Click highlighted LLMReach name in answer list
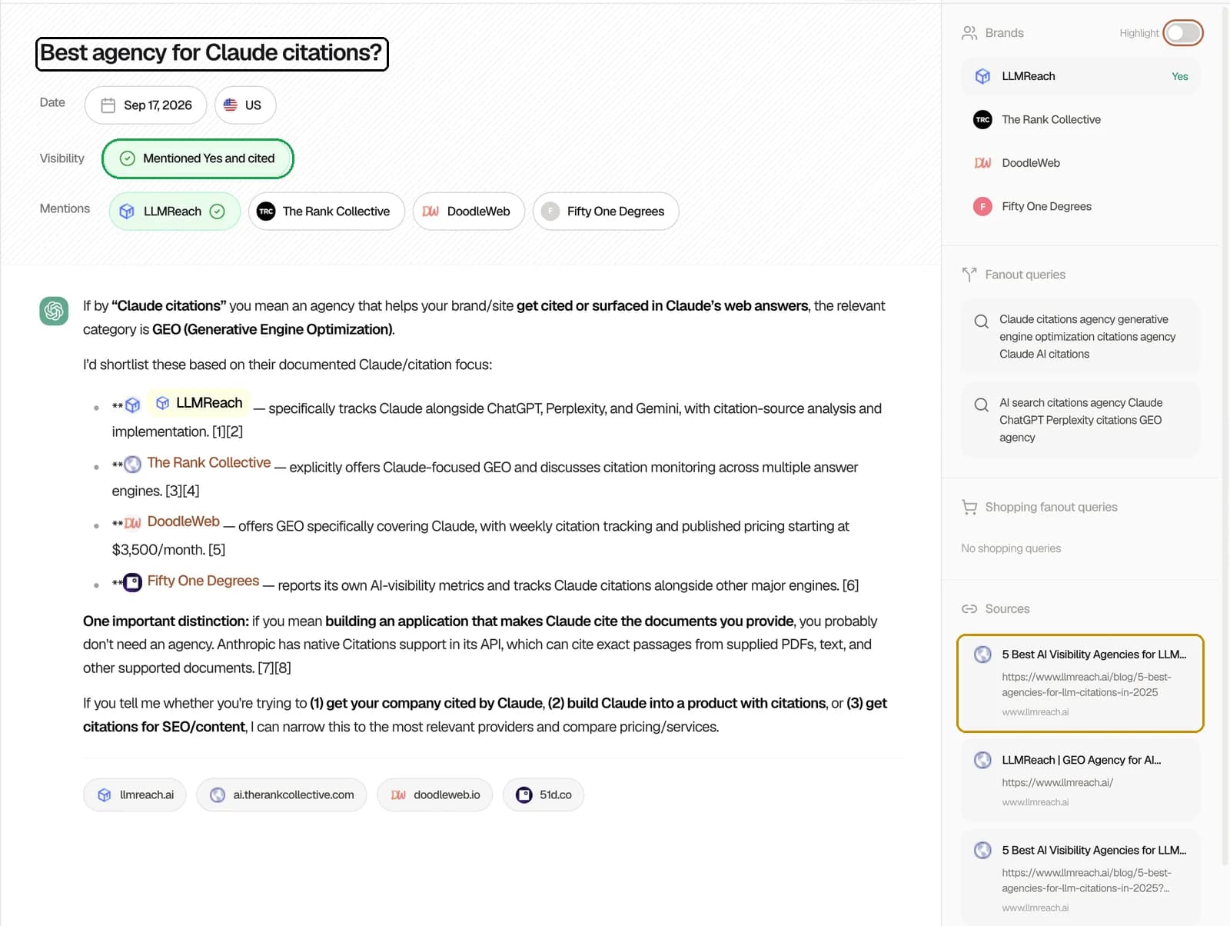 (198, 403)
